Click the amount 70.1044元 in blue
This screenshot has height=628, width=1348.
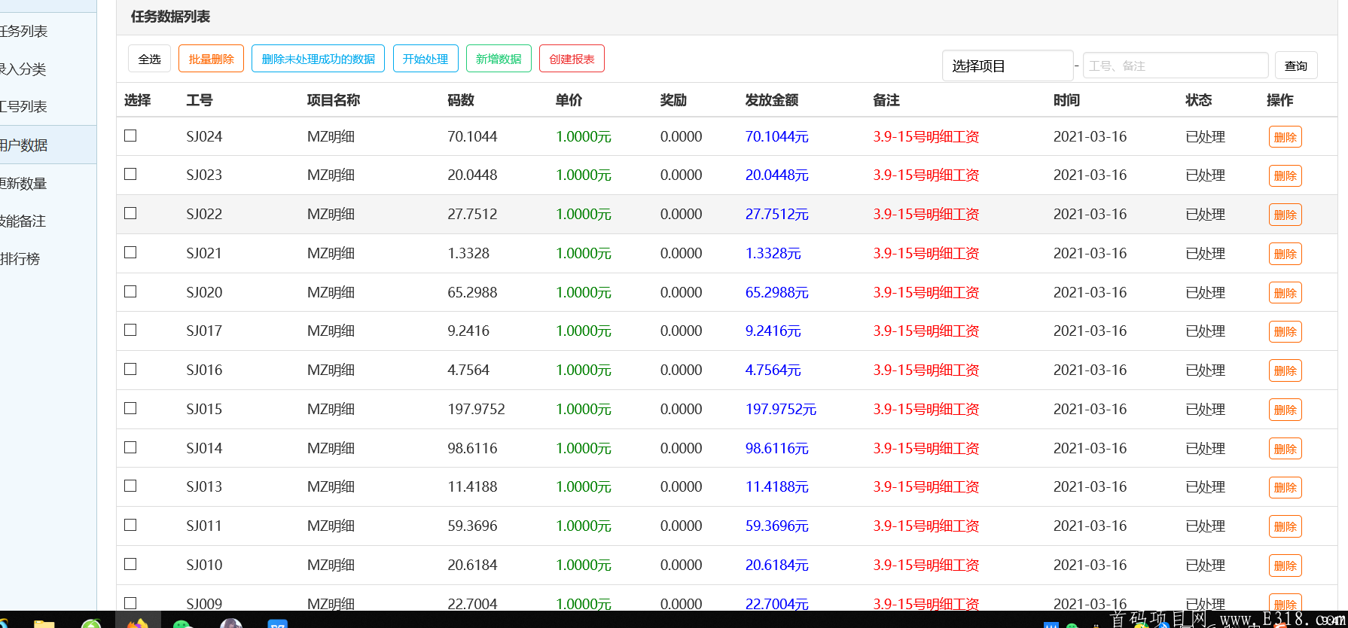tap(776, 136)
